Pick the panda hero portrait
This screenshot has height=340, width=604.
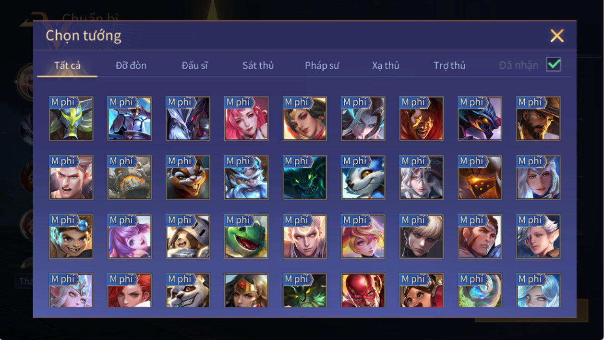pyautogui.click(x=188, y=290)
